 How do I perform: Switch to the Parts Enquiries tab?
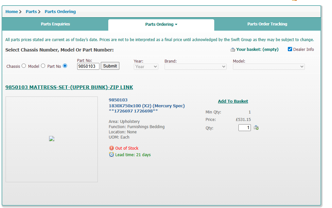tap(55, 24)
